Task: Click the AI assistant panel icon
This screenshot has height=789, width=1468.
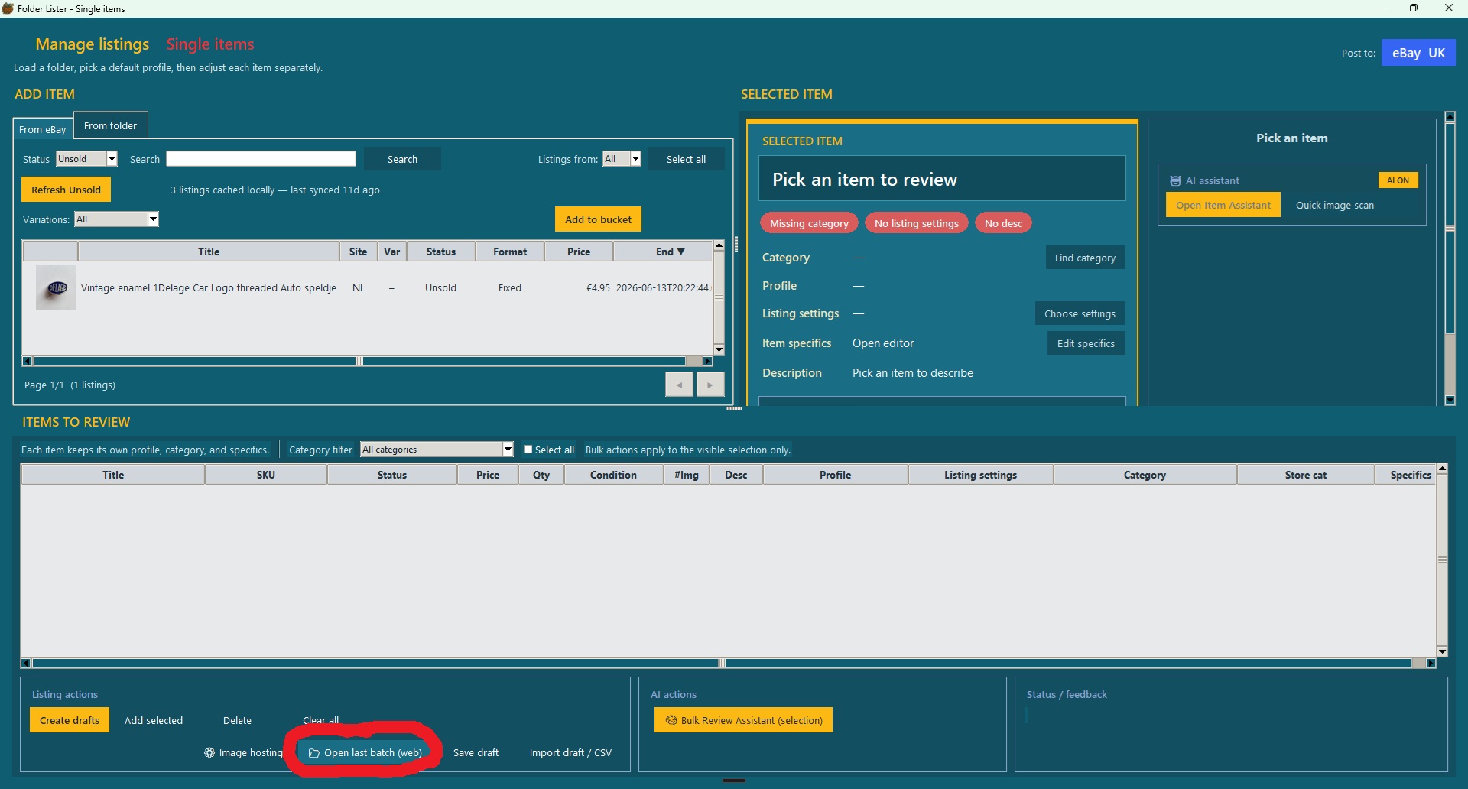Action: click(1175, 181)
